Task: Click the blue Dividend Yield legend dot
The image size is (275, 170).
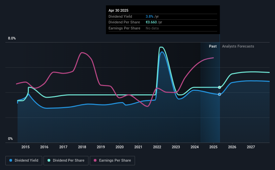Action: 11,160
